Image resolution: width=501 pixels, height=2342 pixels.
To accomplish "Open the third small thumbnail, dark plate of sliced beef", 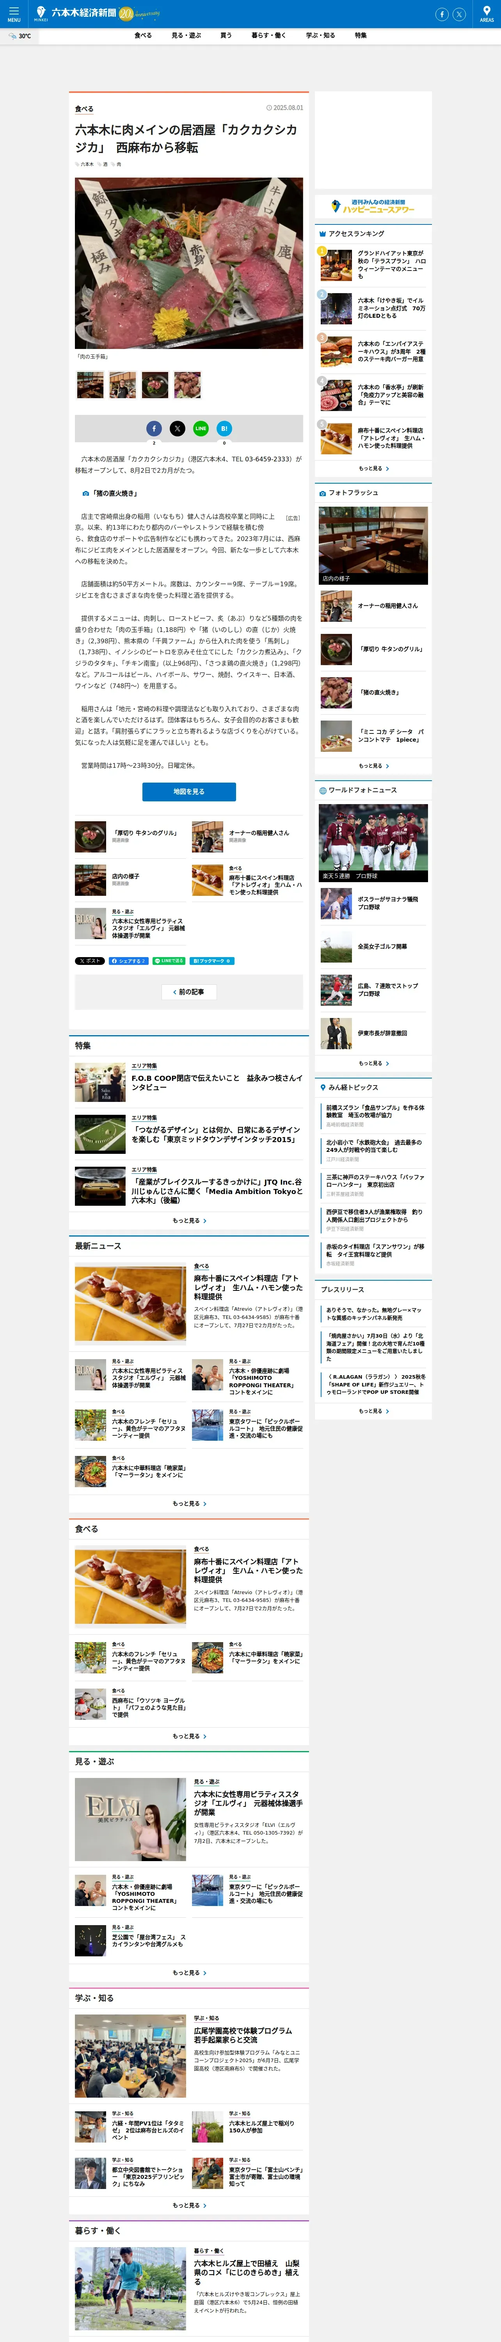I will 155,384.
